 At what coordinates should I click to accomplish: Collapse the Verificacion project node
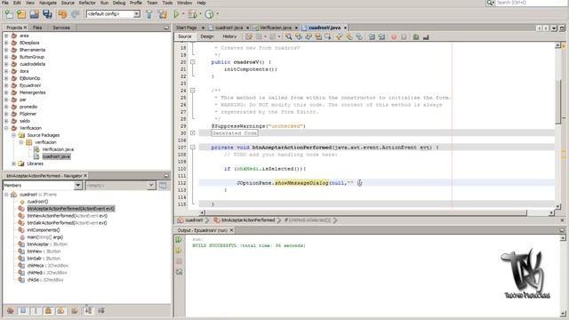point(6,128)
